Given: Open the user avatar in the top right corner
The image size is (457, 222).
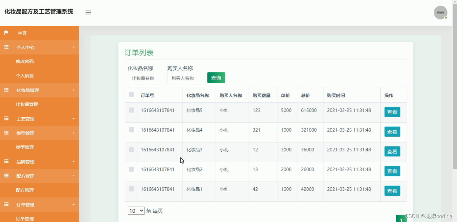Looking at the screenshot, I should [x=440, y=12].
